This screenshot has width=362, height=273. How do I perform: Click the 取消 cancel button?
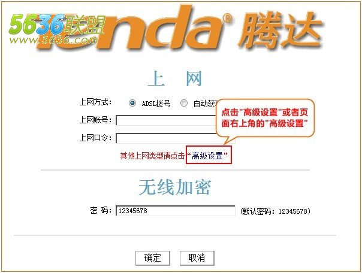[197, 258]
